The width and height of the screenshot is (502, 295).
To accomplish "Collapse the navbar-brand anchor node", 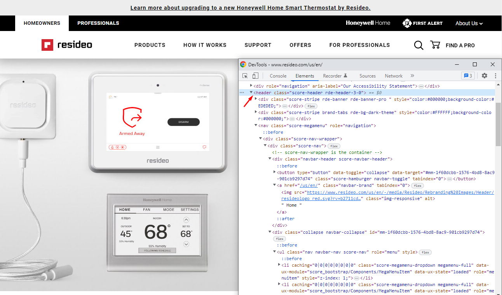I will click(x=274, y=185).
